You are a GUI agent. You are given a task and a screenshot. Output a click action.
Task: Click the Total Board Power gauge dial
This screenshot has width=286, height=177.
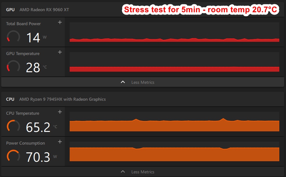[13, 37]
